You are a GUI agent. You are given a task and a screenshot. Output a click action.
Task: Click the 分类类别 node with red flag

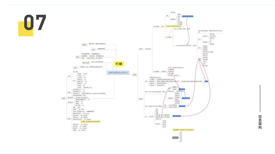click(x=169, y=37)
